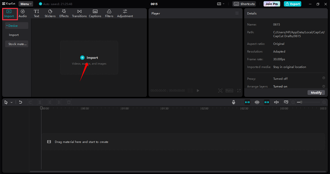Click the horizontal timeline scrollbar
This screenshot has width=330, height=174.
point(178,172)
